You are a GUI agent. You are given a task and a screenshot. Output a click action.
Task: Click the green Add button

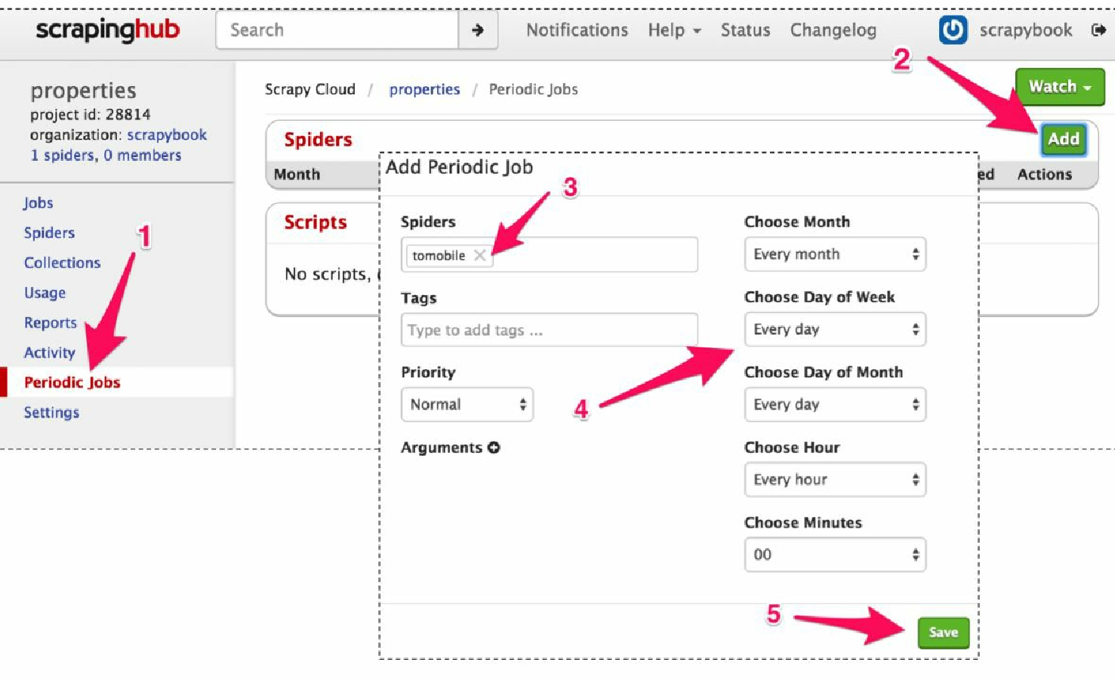coord(1063,139)
